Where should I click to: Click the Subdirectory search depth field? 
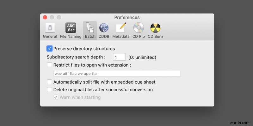pos(119,57)
